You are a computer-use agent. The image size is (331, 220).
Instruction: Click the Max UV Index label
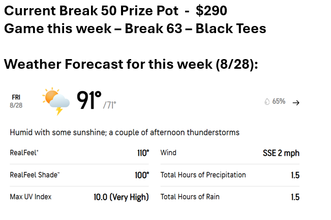(31, 197)
